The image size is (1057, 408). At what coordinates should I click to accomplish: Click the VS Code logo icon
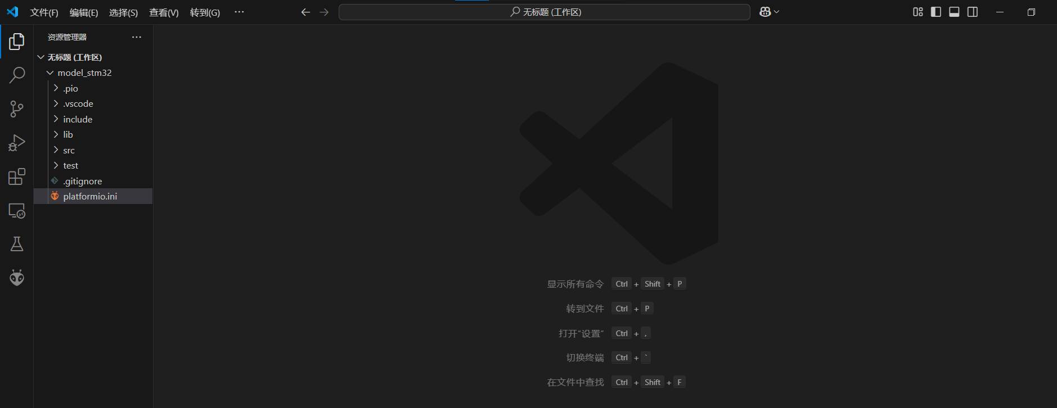click(x=12, y=12)
